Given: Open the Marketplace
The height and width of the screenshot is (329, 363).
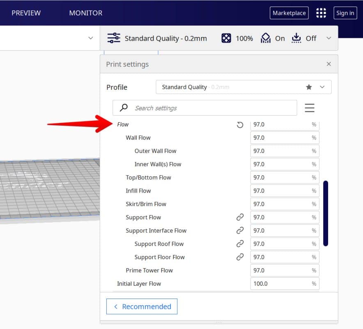Looking at the screenshot, I should point(289,13).
